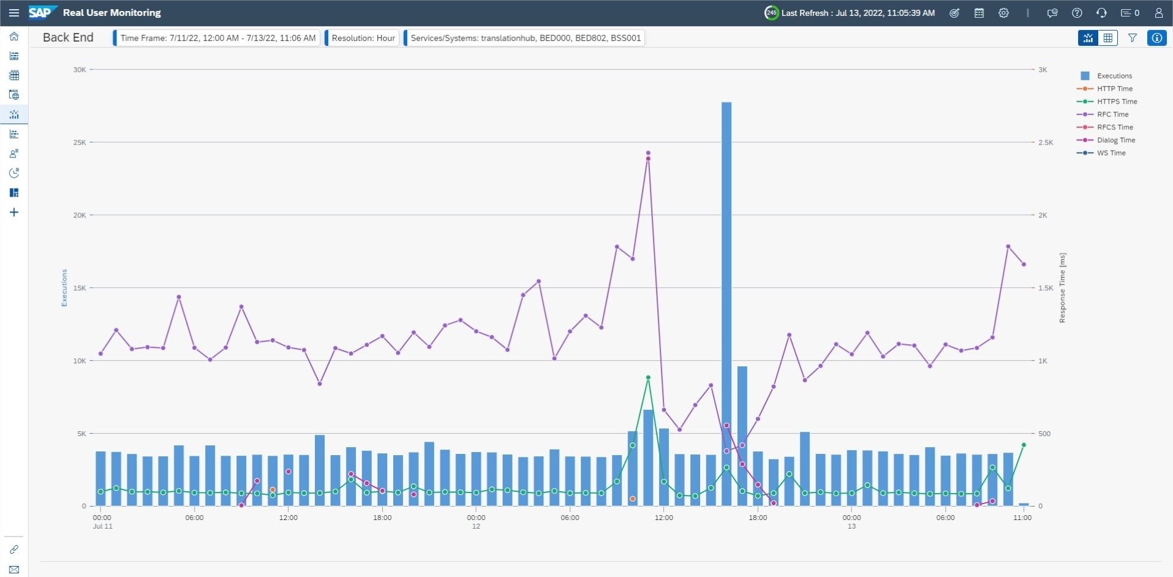The width and height of the screenshot is (1173, 577).
Task: Open the Resolution: Hour selector
Action: coord(363,38)
